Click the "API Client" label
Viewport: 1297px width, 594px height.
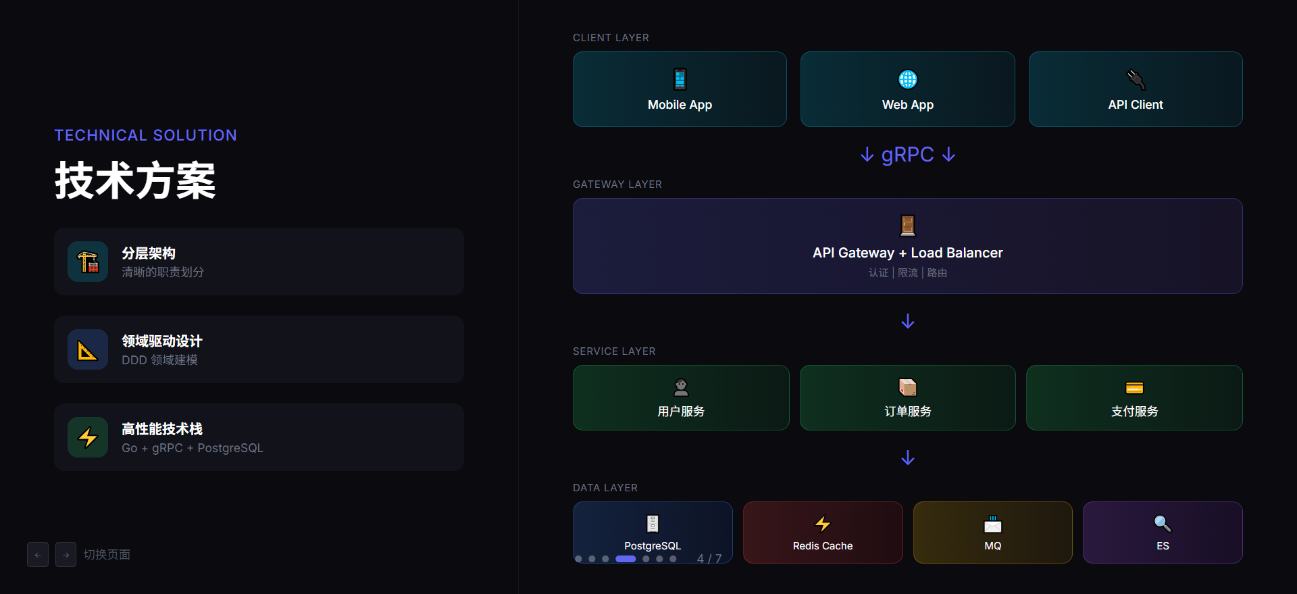point(1136,105)
